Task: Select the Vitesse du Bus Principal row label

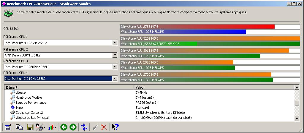Action: pyautogui.click(x=32, y=118)
